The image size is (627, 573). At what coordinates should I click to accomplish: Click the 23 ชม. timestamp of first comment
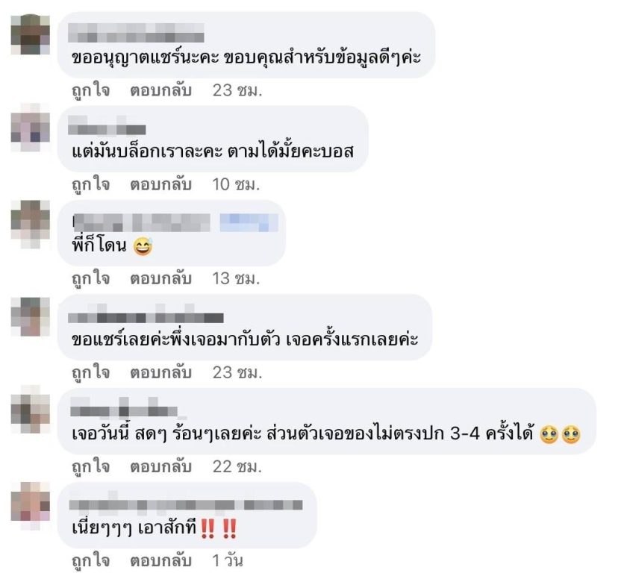[x=237, y=90]
